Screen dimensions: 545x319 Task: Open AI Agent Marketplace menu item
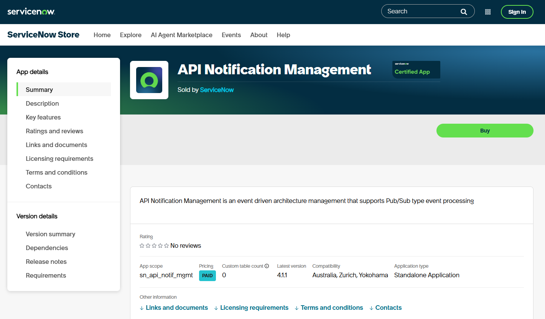[x=181, y=35]
